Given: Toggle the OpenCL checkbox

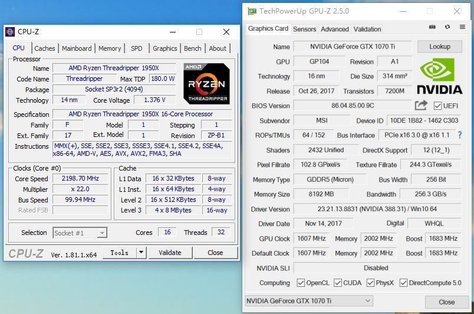Looking at the screenshot, I should point(301,283).
